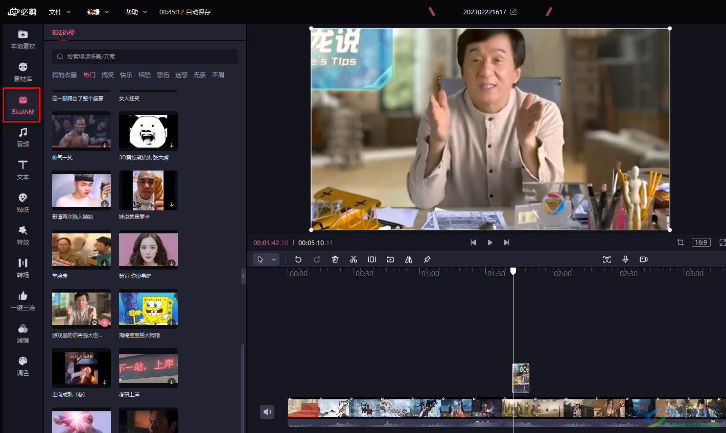This screenshot has width=726, height=433.
Task: Split the clip with scissors tool
Action: (x=354, y=259)
